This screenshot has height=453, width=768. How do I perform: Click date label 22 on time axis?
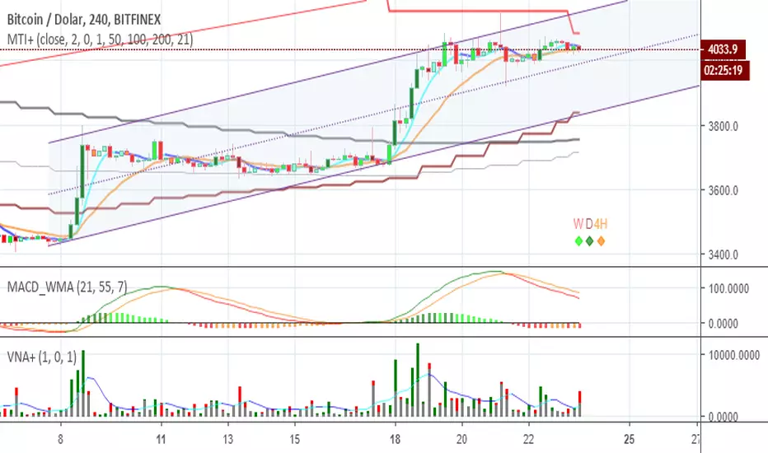point(528,439)
